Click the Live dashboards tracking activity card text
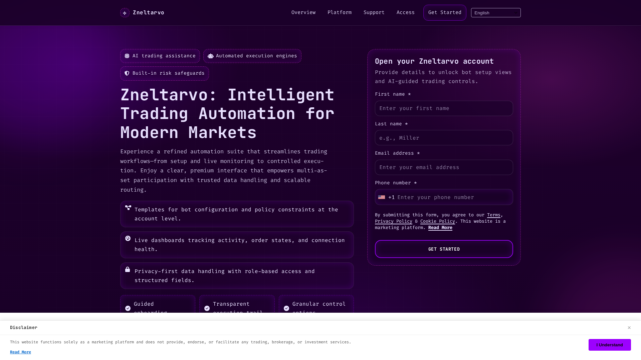Viewport: 641px width, 360px height. tap(240, 245)
